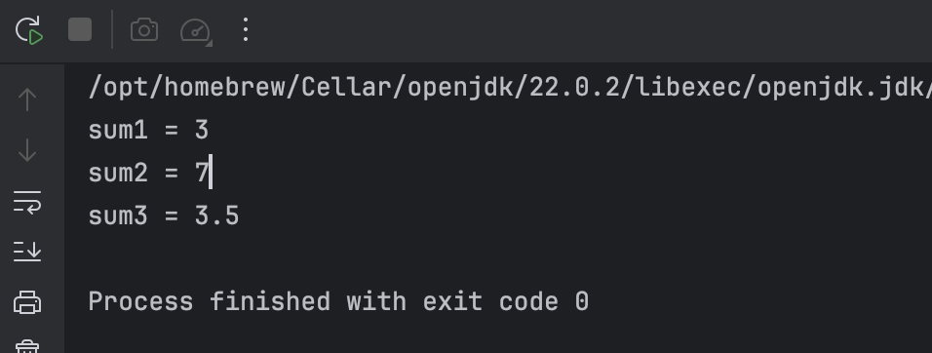Place cursor on the 'sum2 = 7' line
Image resolution: width=932 pixels, height=353 pixels.
click(x=148, y=173)
